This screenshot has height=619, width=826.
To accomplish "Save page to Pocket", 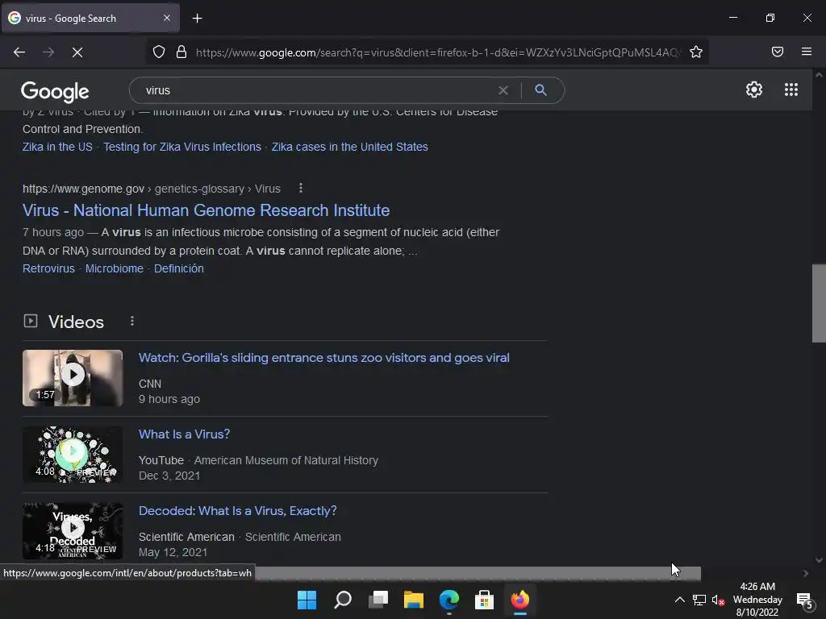I will (x=777, y=52).
